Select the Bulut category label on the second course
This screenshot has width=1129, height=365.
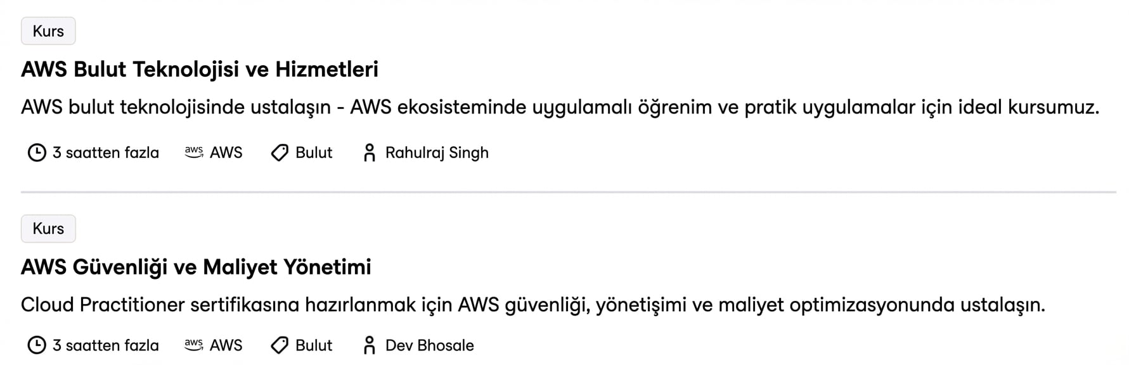pos(314,345)
